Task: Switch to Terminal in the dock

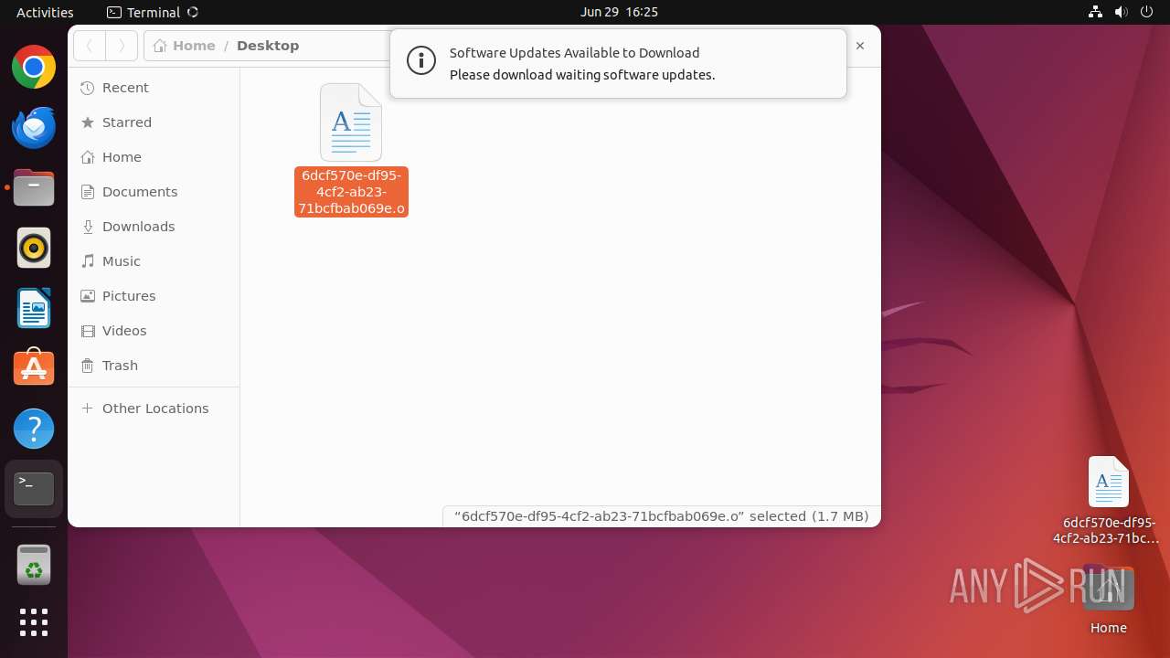Action: pos(34,489)
